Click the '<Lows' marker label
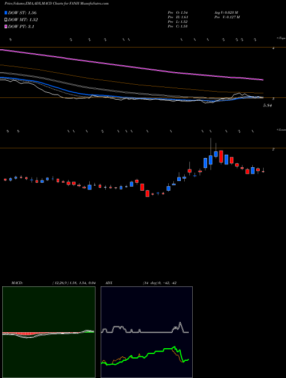This screenshot has height=378, width=286. pos(281,129)
